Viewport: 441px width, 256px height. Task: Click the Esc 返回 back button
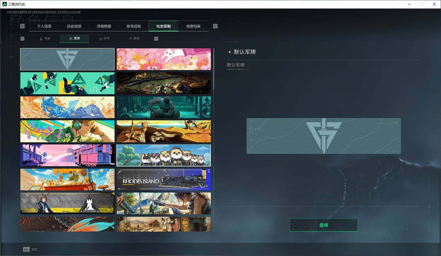point(30,249)
